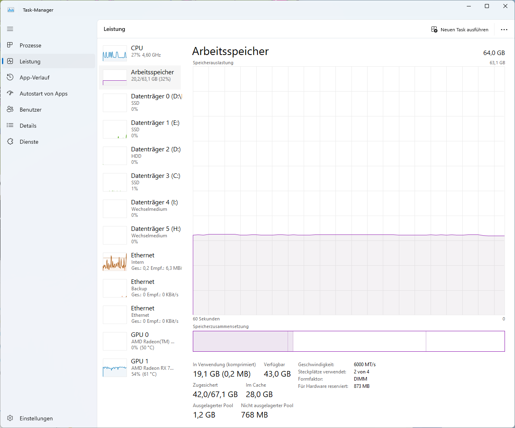
Task: Click the Speicherauslastung memory usage graph
Action: 349,191
